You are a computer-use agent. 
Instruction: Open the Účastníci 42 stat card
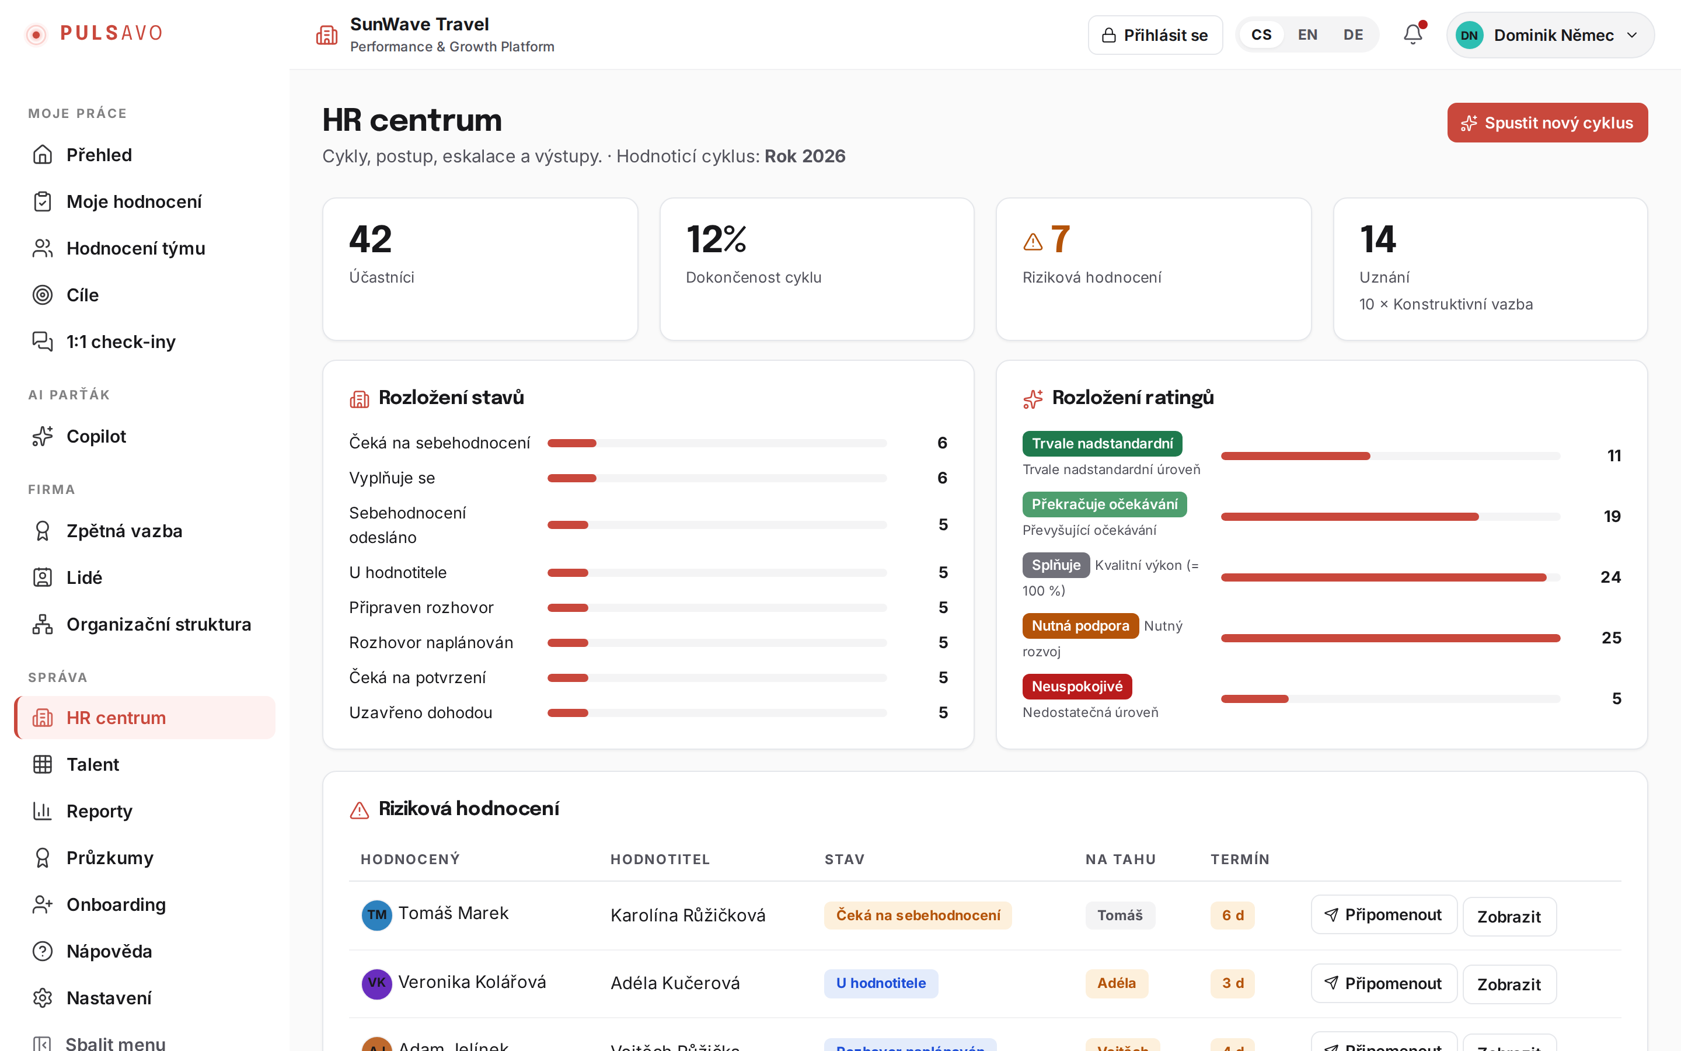(x=480, y=269)
